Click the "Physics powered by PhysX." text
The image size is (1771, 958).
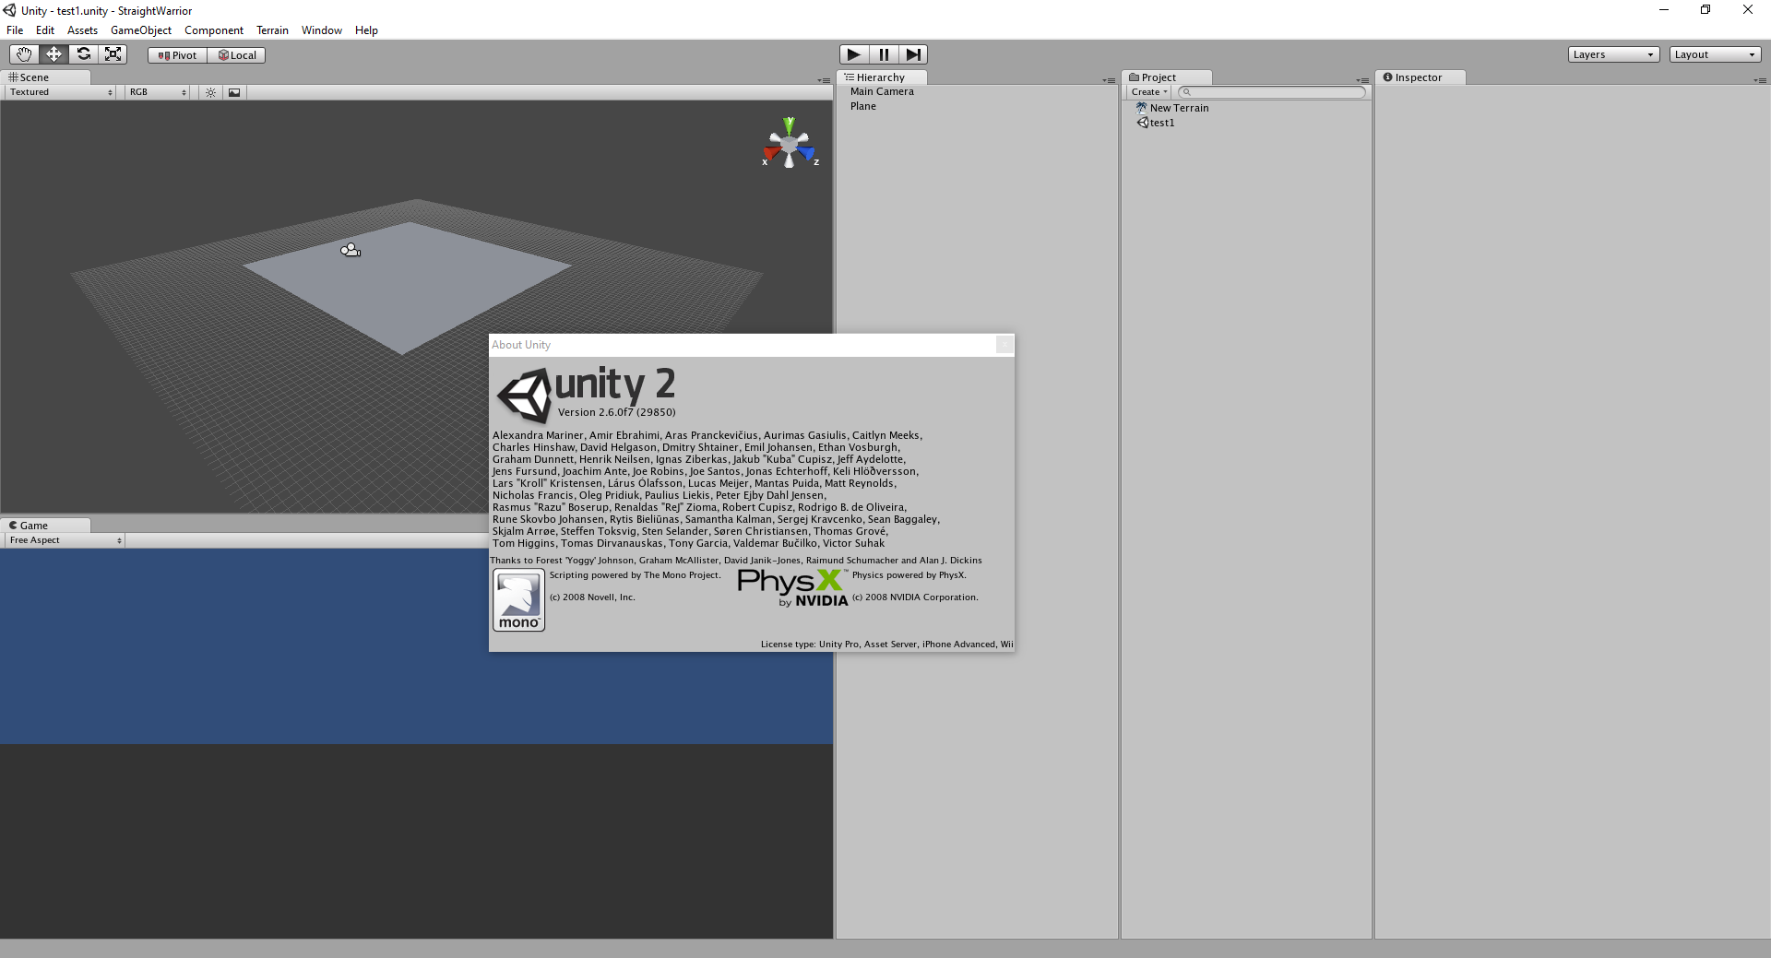pyautogui.click(x=909, y=575)
